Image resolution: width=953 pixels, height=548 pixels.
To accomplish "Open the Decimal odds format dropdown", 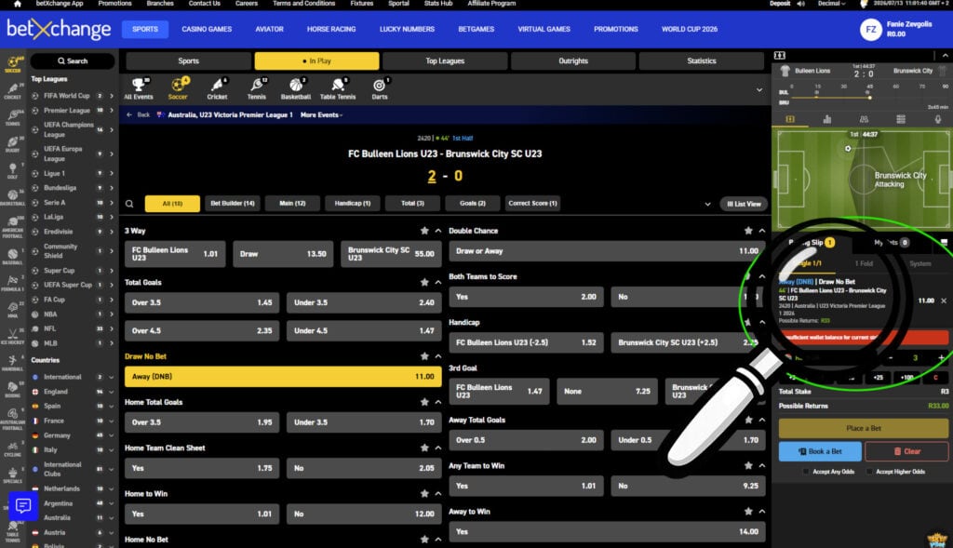I will click(x=831, y=4).
